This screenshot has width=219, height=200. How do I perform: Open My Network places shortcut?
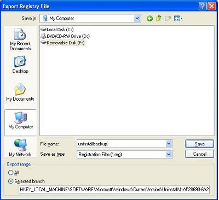[x=20, y=148]
